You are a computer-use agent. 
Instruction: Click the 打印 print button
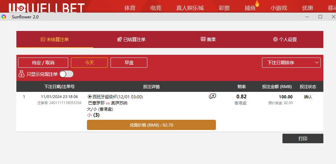click(x=303, y=138)
